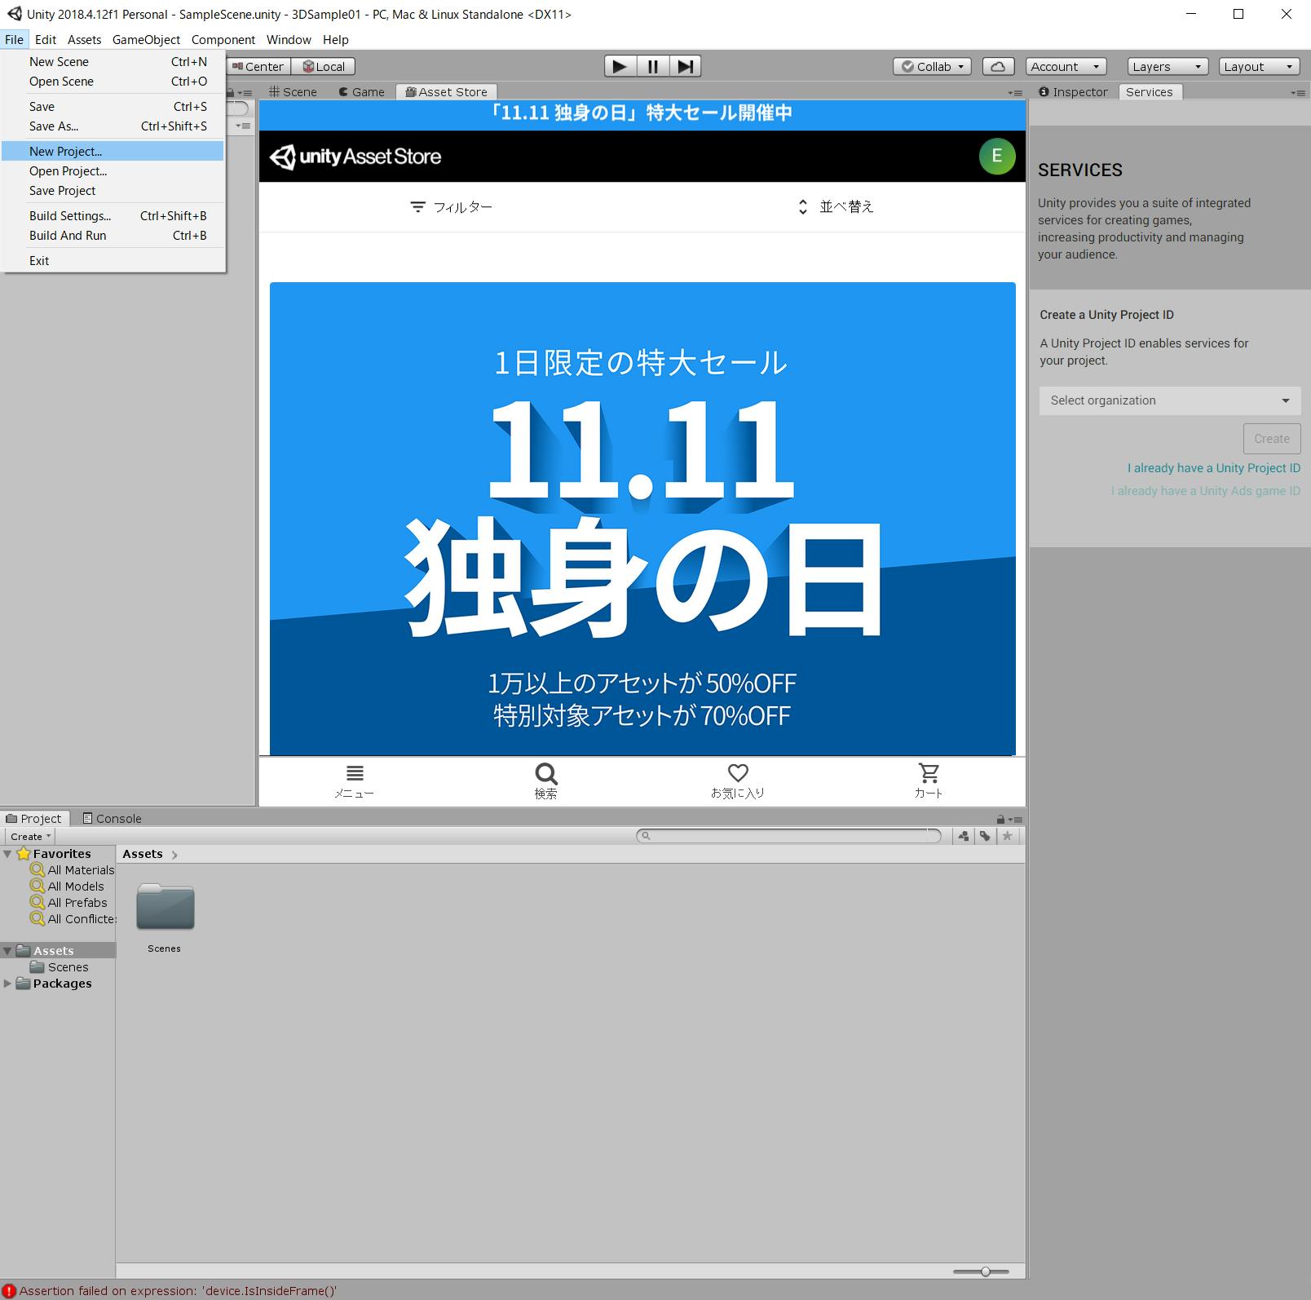Screen dimensions: 1311x1300
Task: Open All Materials saved search
Action: pos(73,870)
